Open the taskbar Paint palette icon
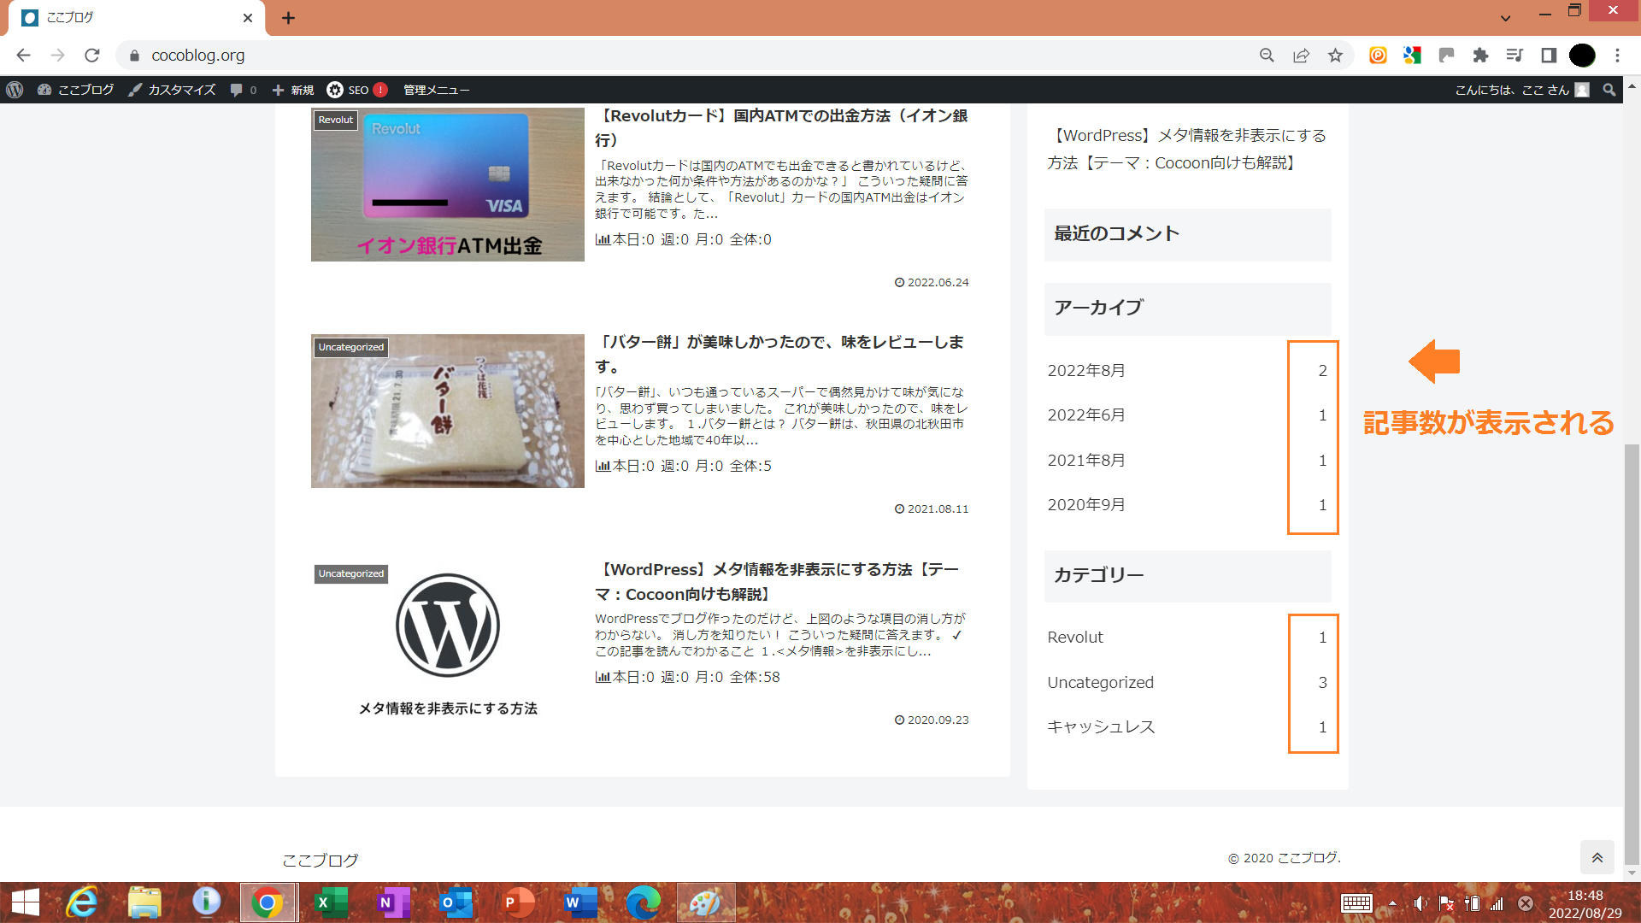The image size is (1641, 923). (x=706, y=902)
